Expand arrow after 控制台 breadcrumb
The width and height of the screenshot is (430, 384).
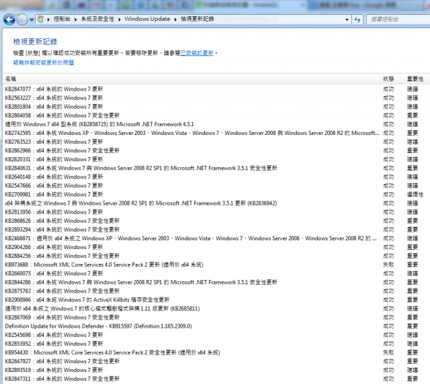click(x=75, y=19)
